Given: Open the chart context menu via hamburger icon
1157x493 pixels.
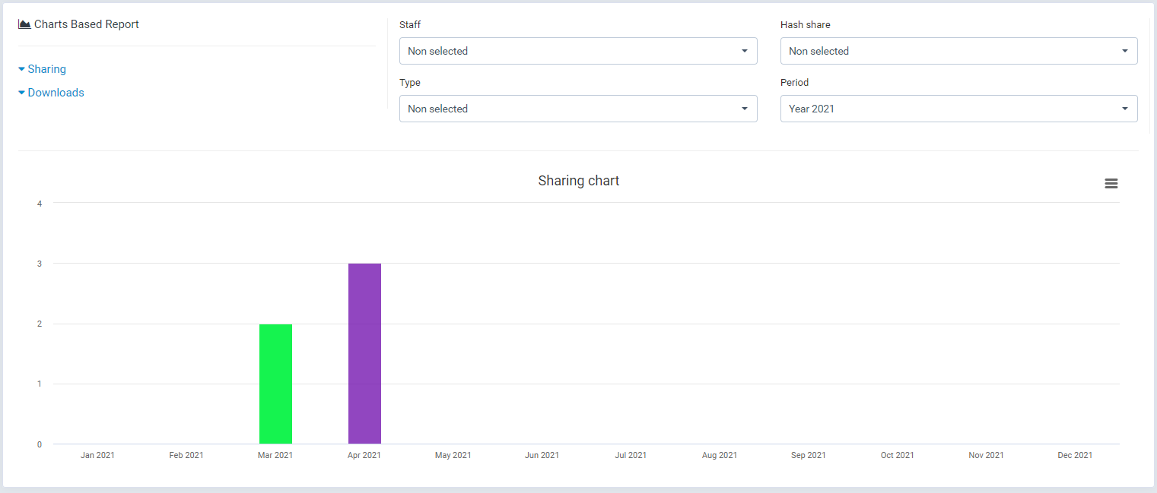Looking at the screenshot, I should 1111,183.
